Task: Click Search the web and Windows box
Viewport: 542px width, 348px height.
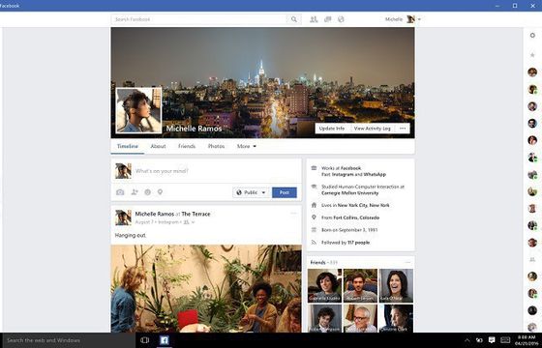Action: click(68, 340)
